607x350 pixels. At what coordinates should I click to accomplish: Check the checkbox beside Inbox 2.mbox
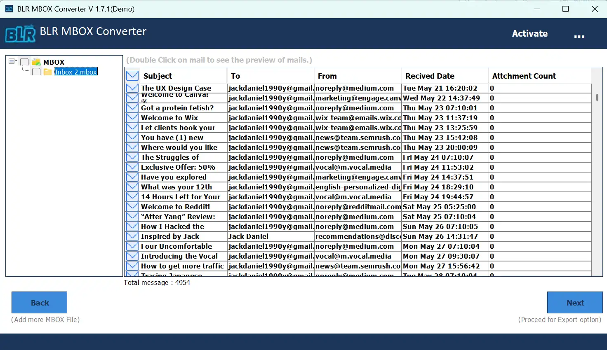point(36,71)
